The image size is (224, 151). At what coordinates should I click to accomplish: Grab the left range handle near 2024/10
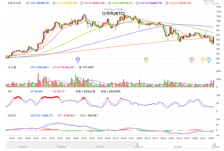[x=137, y=145]
